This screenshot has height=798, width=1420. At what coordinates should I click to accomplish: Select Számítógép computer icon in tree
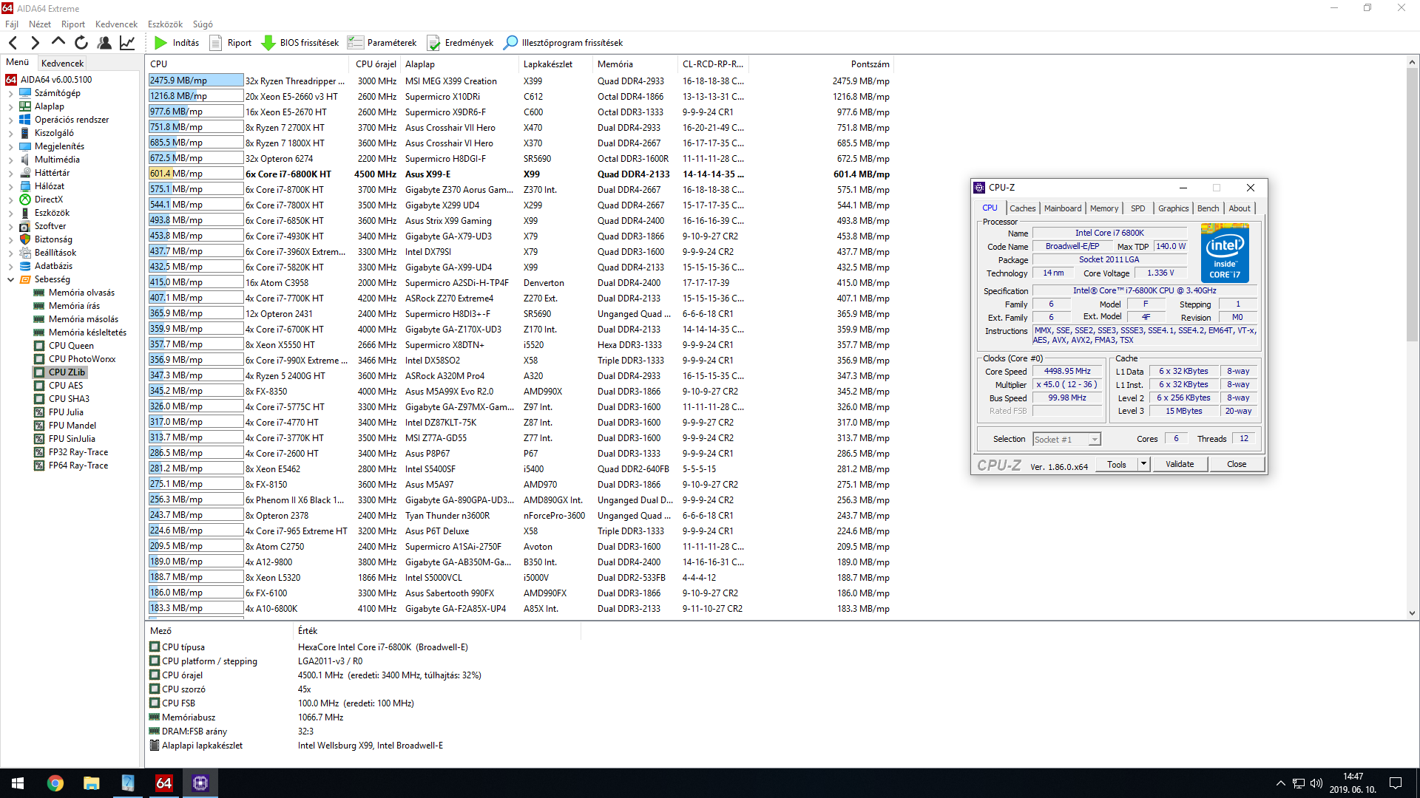tap(25, 93)
